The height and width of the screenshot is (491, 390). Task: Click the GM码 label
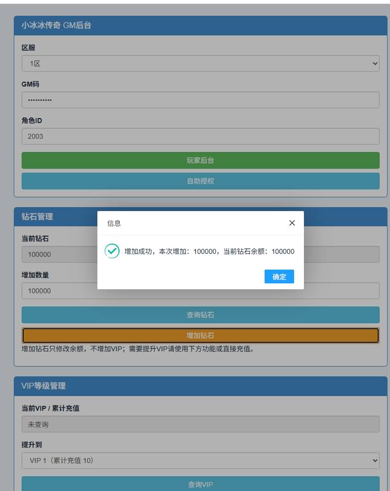(30, 84)
